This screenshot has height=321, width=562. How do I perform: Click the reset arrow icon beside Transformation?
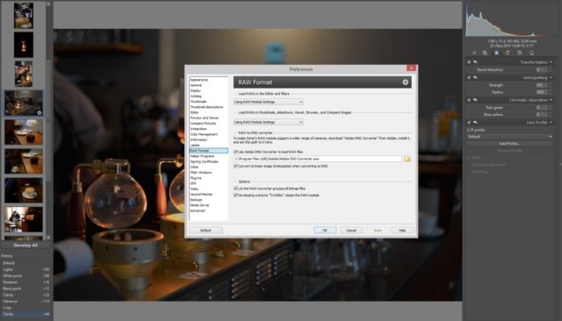[x=476, y=62]
